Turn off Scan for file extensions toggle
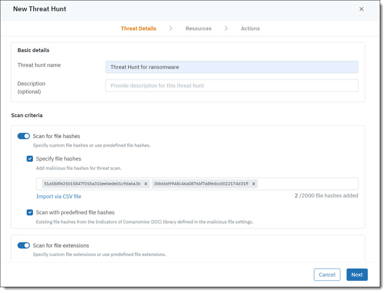386x293 pixels. (x=24, y=245)
